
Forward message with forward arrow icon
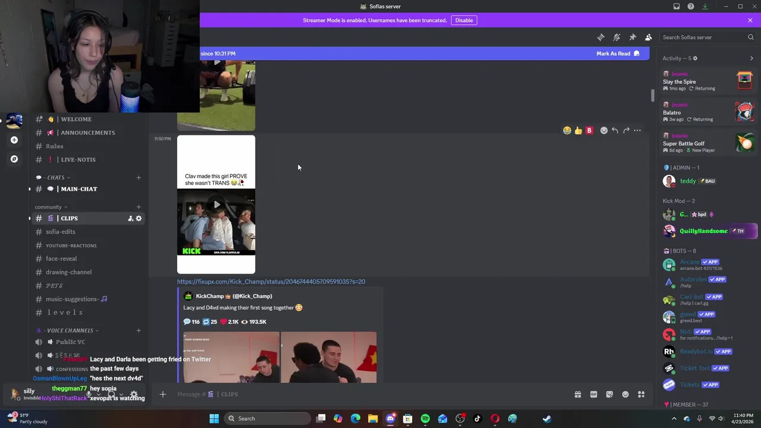point(626,130)
